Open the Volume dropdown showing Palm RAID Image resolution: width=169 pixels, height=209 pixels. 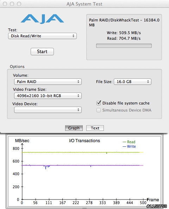[48, 82]
